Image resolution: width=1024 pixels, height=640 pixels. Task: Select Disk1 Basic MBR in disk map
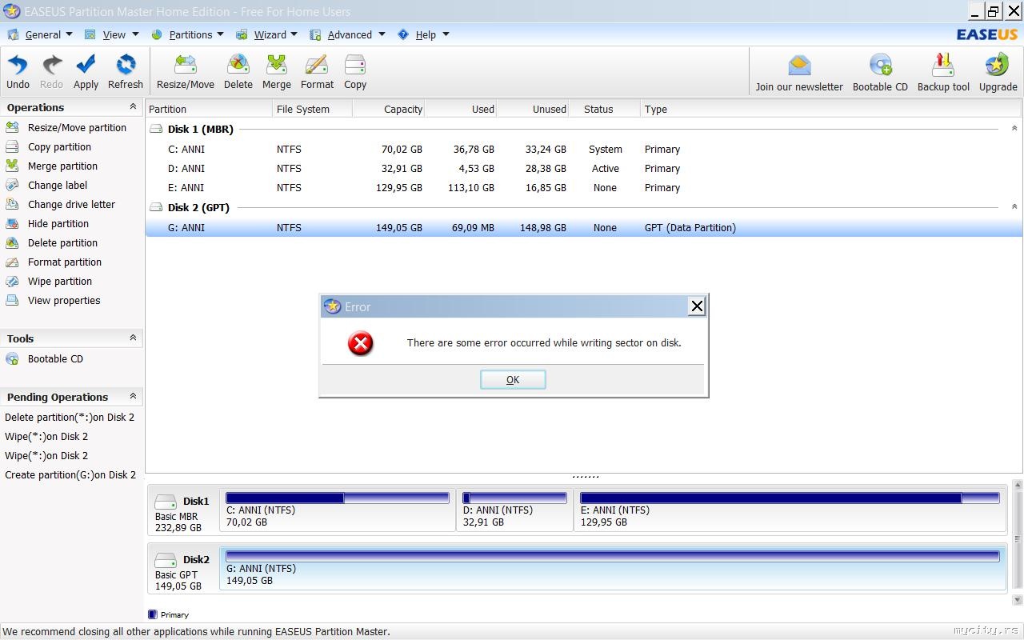[x=182, y=510]
